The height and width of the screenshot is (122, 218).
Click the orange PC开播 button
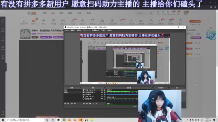tap(195, 21)
